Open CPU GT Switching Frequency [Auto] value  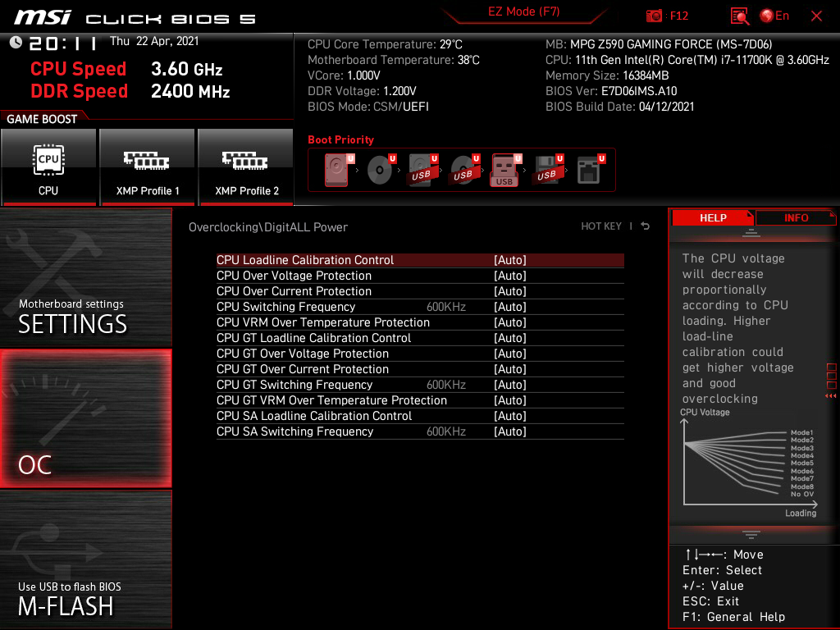point(510,384)
